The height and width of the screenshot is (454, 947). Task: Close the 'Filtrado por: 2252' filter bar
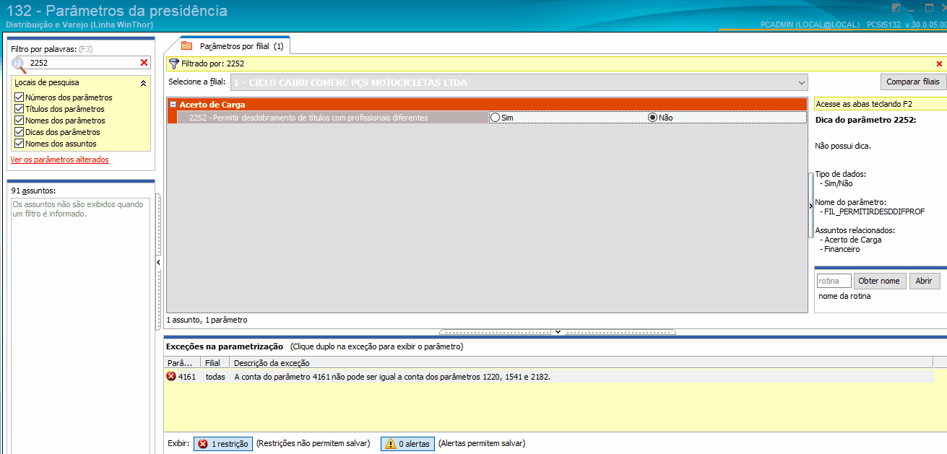pos(939,64)
